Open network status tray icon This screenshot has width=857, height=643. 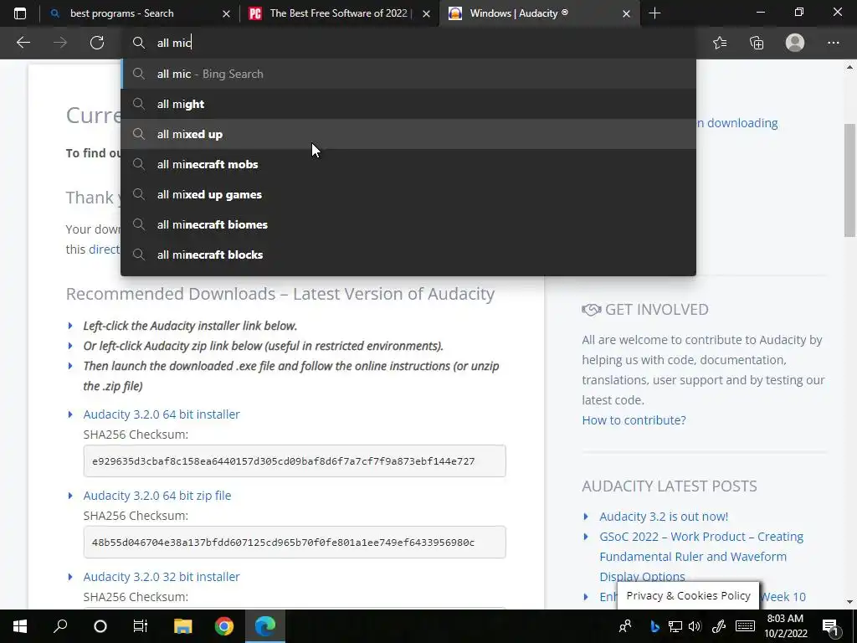click(x=675, y=626)
